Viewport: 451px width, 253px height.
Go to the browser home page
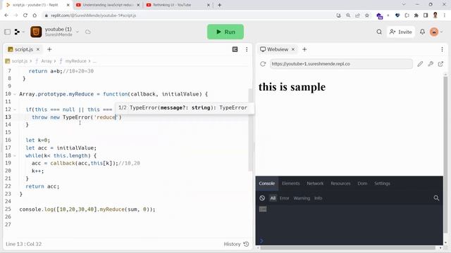point(35,15)
